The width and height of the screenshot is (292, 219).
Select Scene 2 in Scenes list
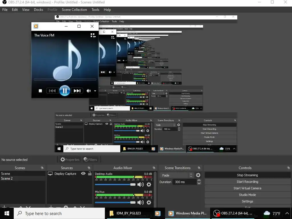[x=23, y=179]
